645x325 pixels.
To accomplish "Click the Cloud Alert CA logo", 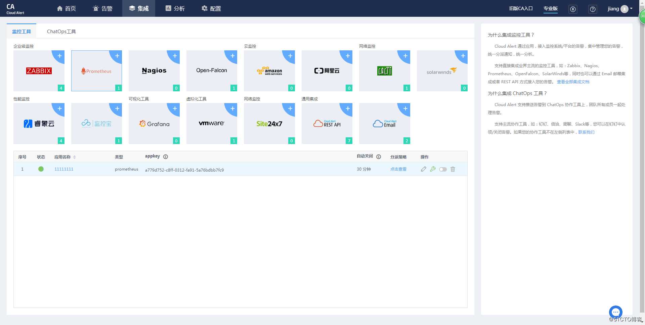I will pos(15,9).
